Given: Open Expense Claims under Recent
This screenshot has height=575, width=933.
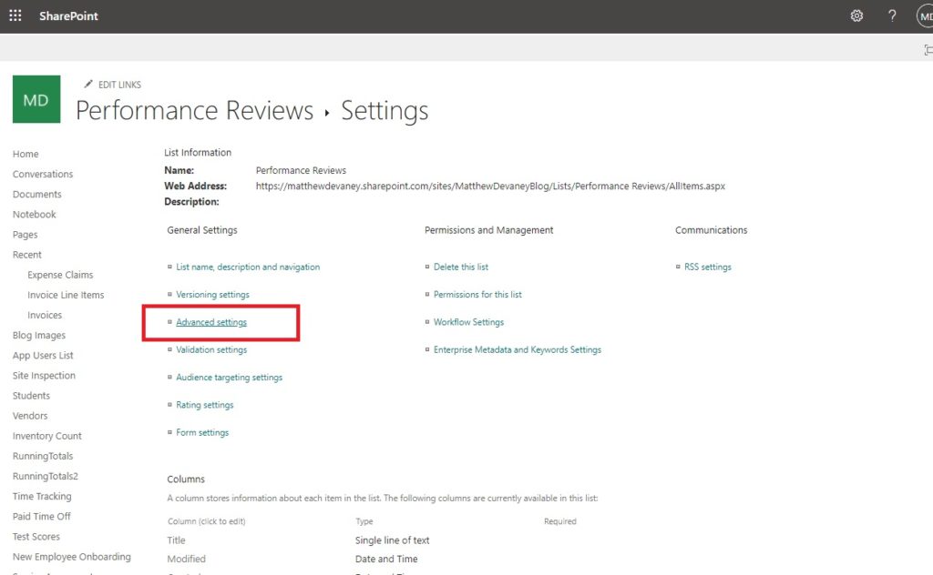Looking at the screenshot, I should coord(60,275).
